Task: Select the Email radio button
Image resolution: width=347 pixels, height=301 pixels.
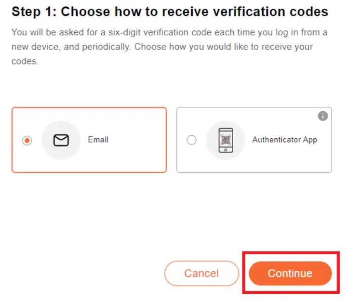Action: pos(27,140)
